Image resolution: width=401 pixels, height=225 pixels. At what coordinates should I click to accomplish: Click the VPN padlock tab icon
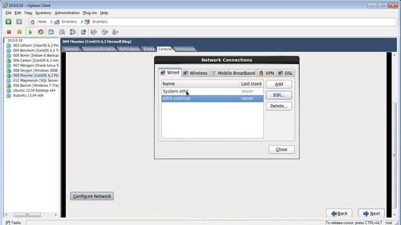[x=261, y=73]
